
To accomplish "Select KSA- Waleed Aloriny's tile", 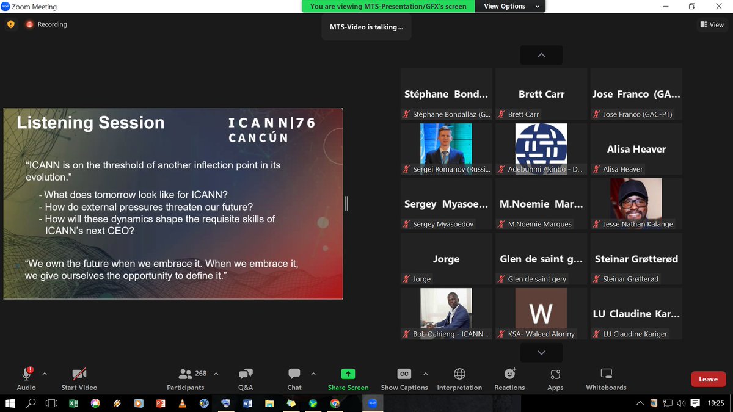I will 541,314.
